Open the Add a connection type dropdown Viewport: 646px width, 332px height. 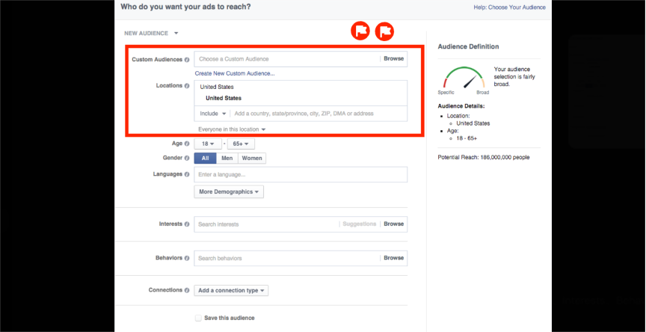point(231,291)
